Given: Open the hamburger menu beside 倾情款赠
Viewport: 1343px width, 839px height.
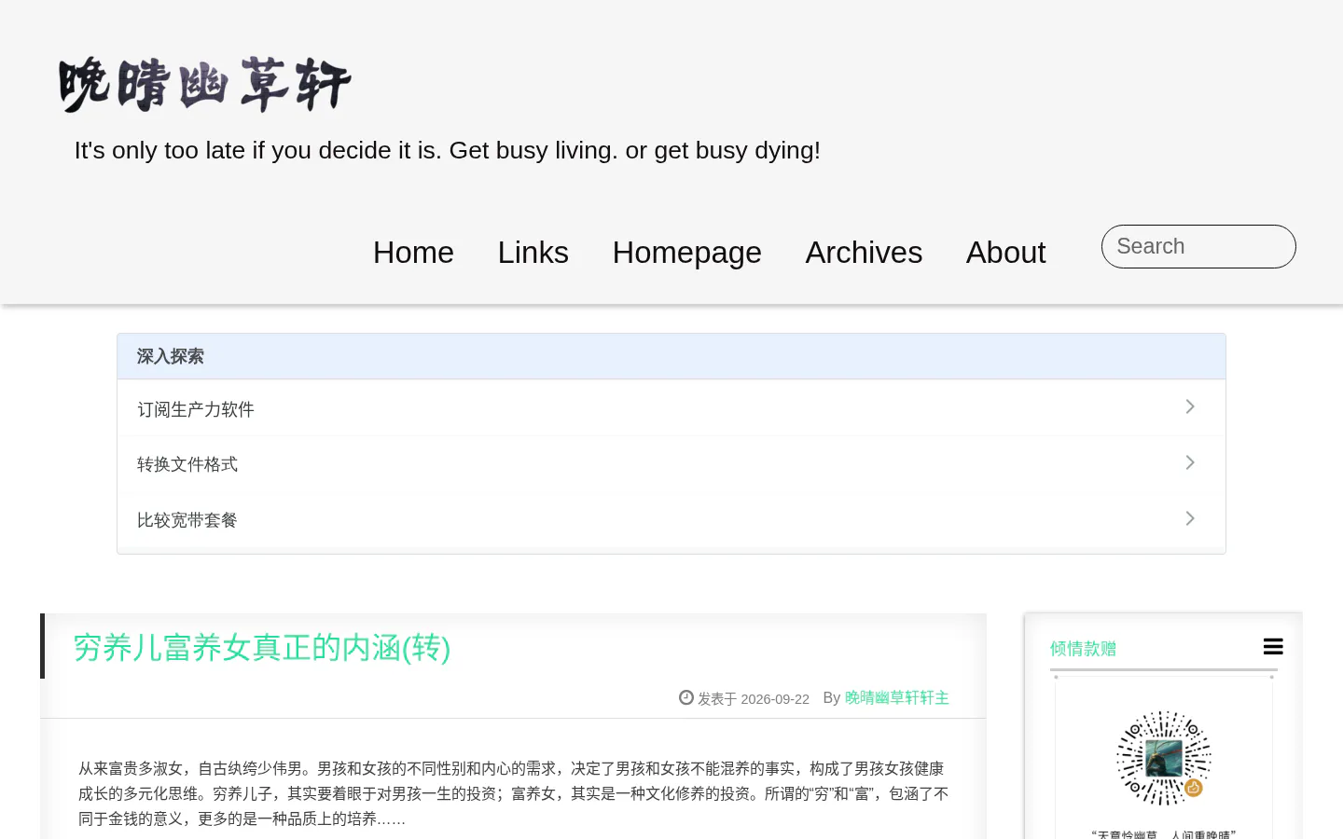Looking at the screenshot, I should click(1273, 646).
